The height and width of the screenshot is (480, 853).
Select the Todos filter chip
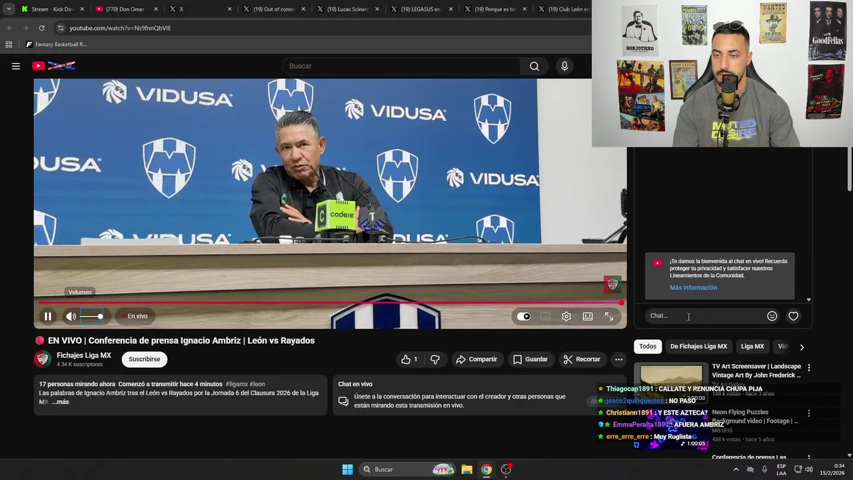click(x=648, y=347)
